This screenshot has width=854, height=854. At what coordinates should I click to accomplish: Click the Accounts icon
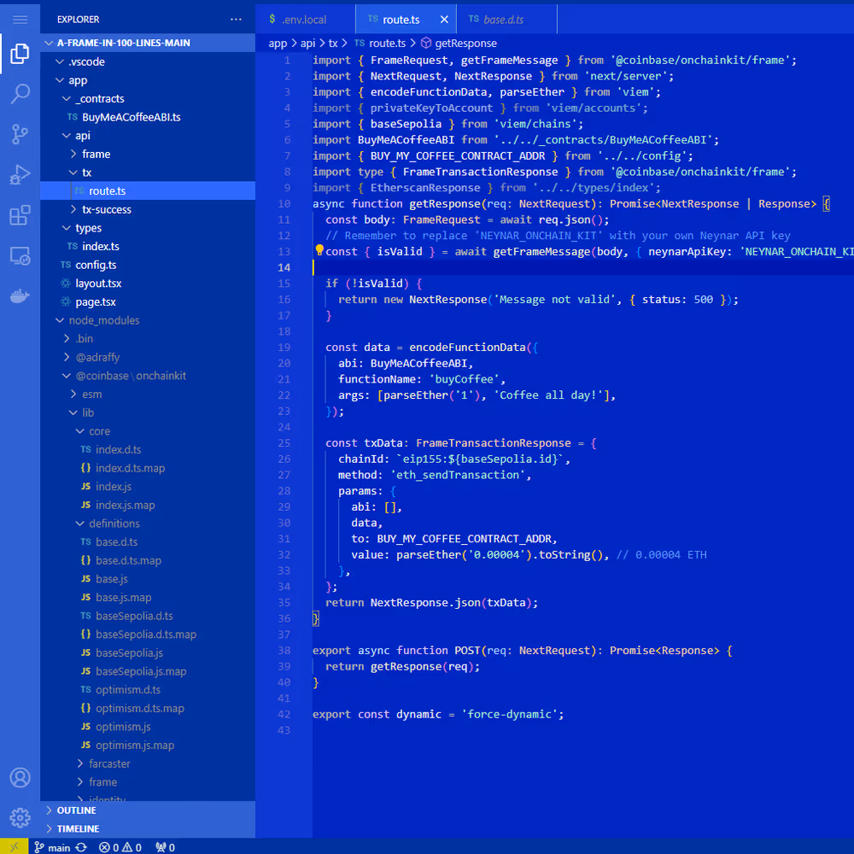tap(20, 777)
